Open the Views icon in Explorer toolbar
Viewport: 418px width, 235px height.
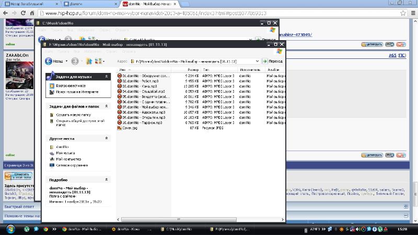[98, 61]
